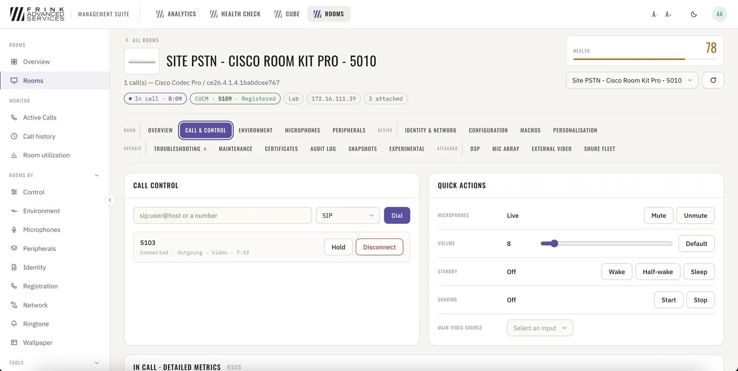
Task: Open the Shure Fleet tab
Action: (600, 149)
